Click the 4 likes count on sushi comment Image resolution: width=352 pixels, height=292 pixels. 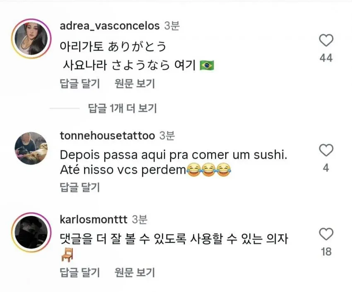pos(326,168)
